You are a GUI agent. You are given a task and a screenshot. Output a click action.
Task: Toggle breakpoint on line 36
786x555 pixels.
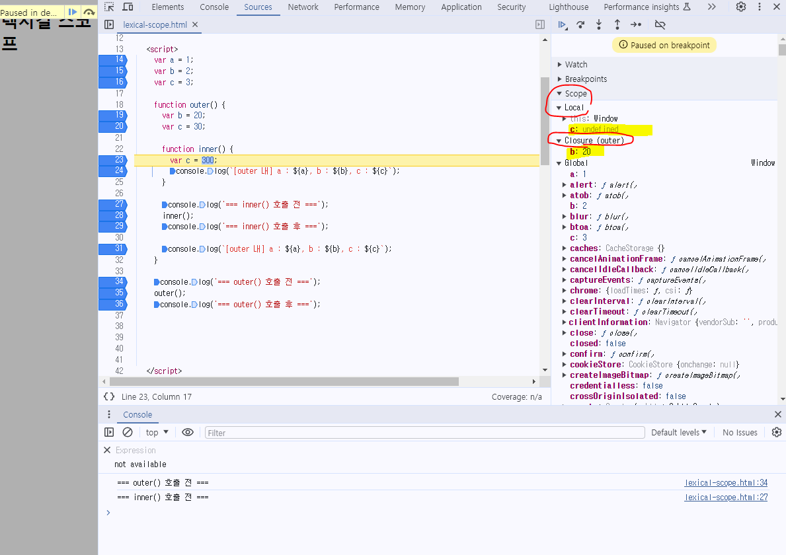pos(113,304)
